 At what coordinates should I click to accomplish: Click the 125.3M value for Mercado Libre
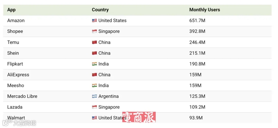pos(197,96)
